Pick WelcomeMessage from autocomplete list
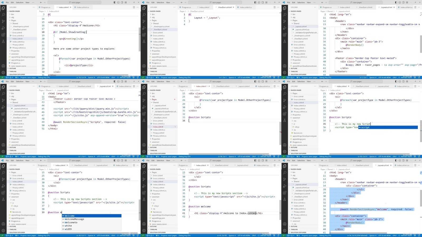The width and height of the screenshot is (422, 237). point(92,219)
